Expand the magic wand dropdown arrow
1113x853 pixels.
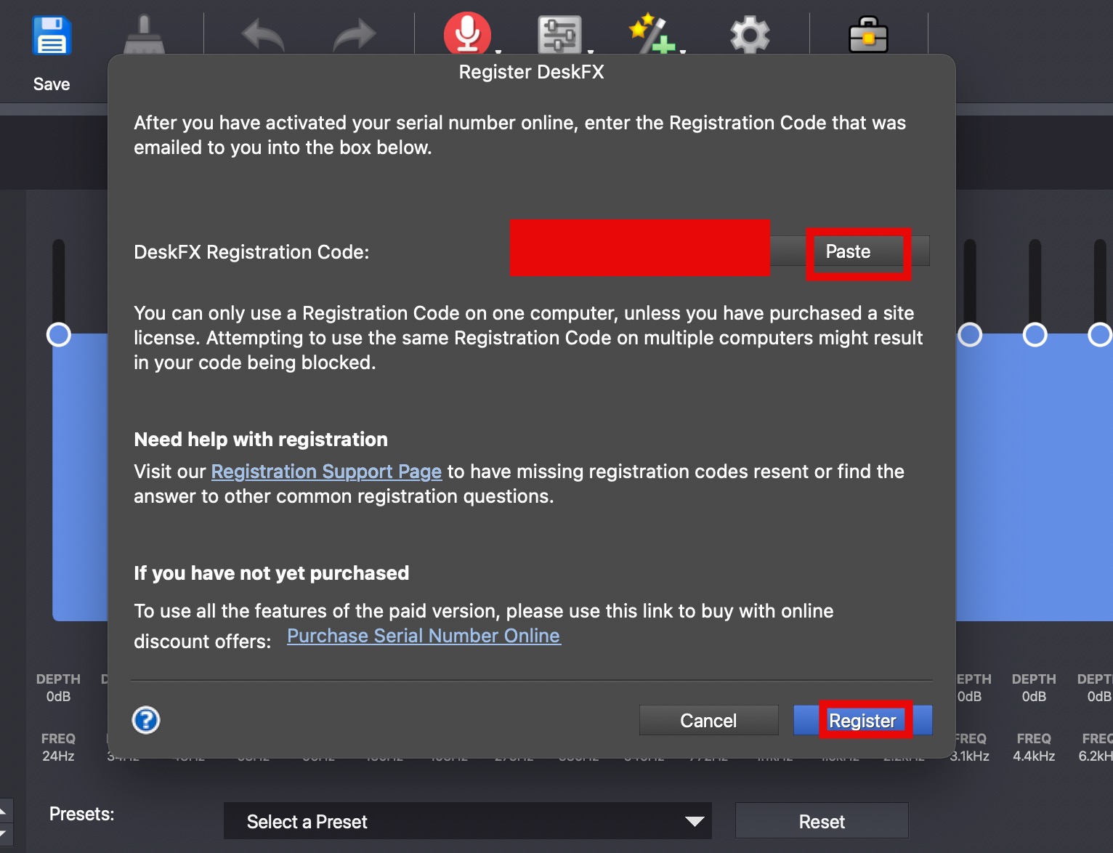click(683, 52)
